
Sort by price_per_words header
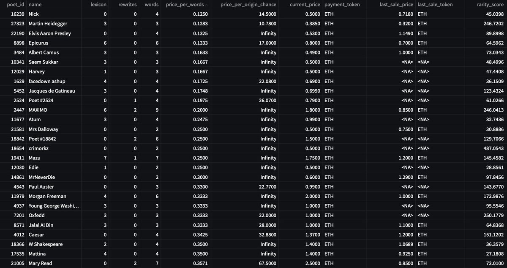[x=185, y=5]
